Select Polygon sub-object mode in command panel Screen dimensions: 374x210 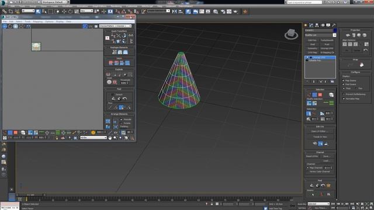coord(320,95)
